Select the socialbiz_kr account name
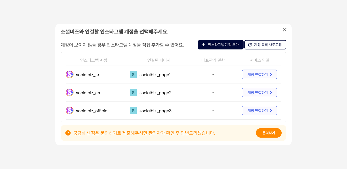Image resolution: width=347 pixels, height=169 pixels. click(88, 75)
